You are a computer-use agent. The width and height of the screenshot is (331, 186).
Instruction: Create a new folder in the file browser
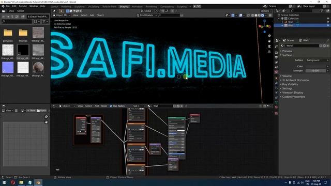23,17
